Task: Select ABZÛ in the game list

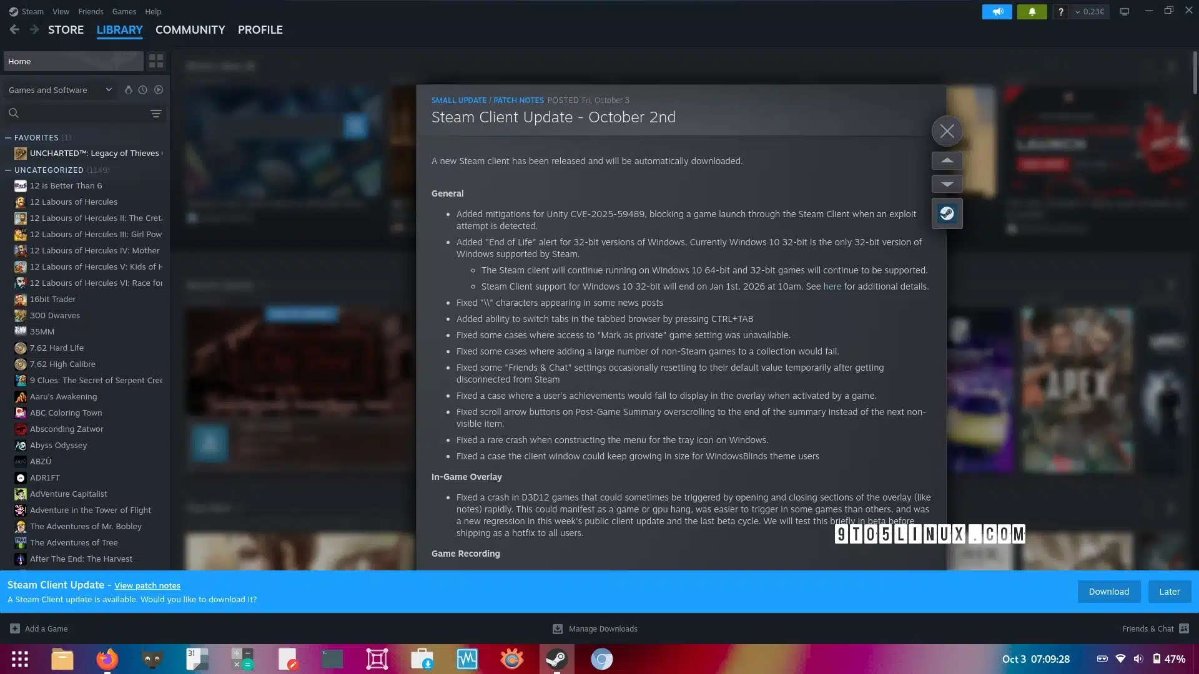Action: [41, 461]
